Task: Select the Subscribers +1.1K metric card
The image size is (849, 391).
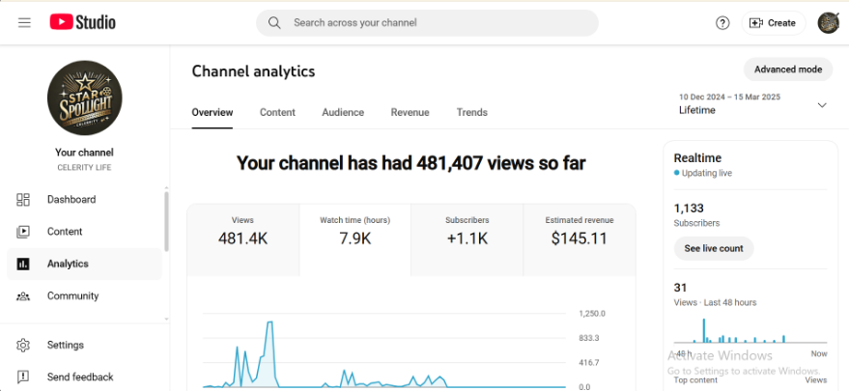Action: point(467,239)
